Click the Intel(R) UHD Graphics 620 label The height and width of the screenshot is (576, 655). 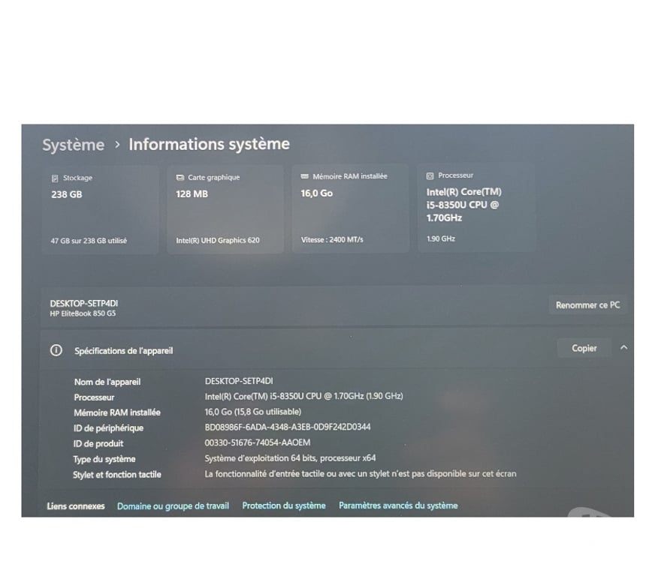(218, 240)
